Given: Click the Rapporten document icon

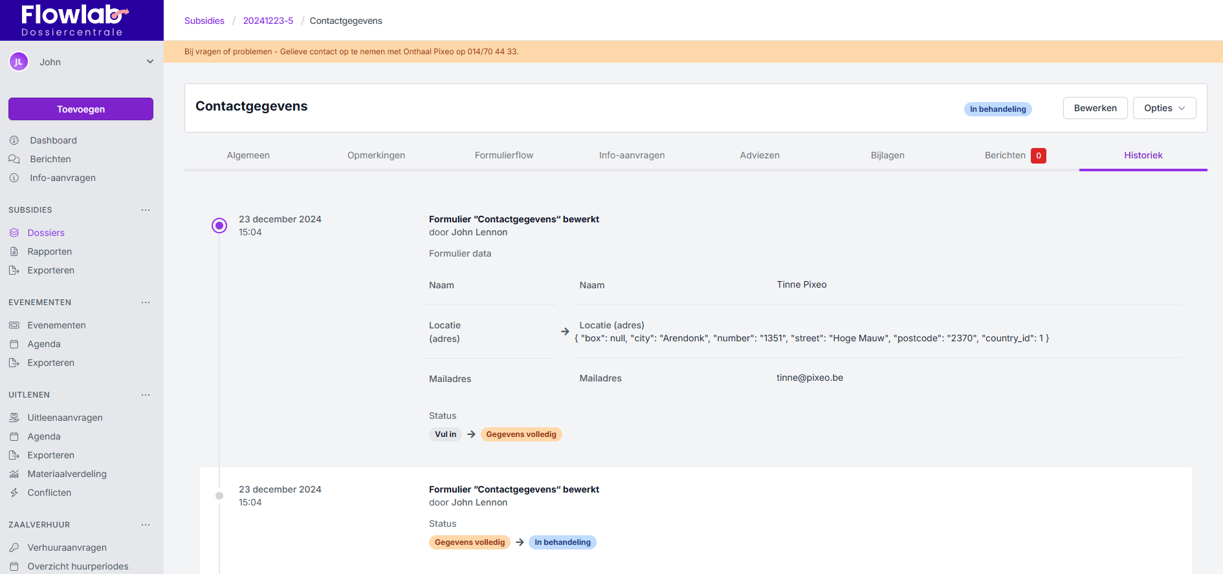Looking at the screenshot, I should click(x=14, y=251).
